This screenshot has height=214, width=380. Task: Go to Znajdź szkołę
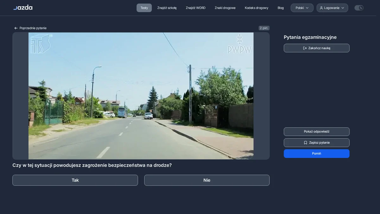pyautogui.click(x=167, y=8)
